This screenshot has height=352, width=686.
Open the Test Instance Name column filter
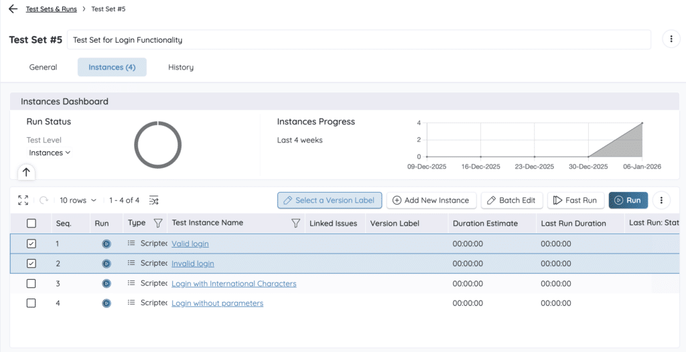[295, 224]
